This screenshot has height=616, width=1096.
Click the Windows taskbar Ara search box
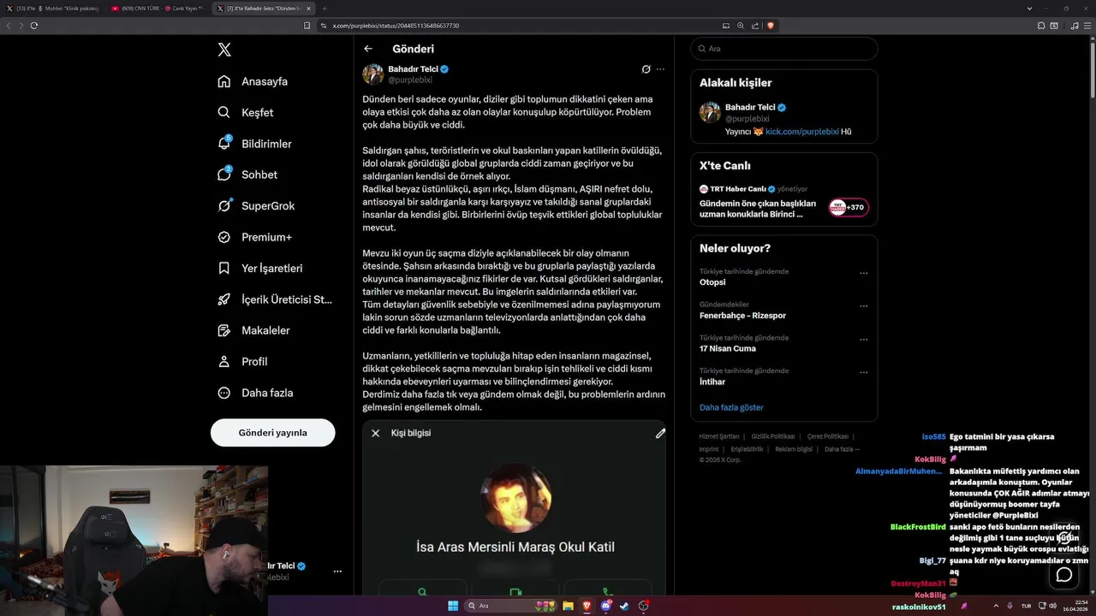(511, 606)
